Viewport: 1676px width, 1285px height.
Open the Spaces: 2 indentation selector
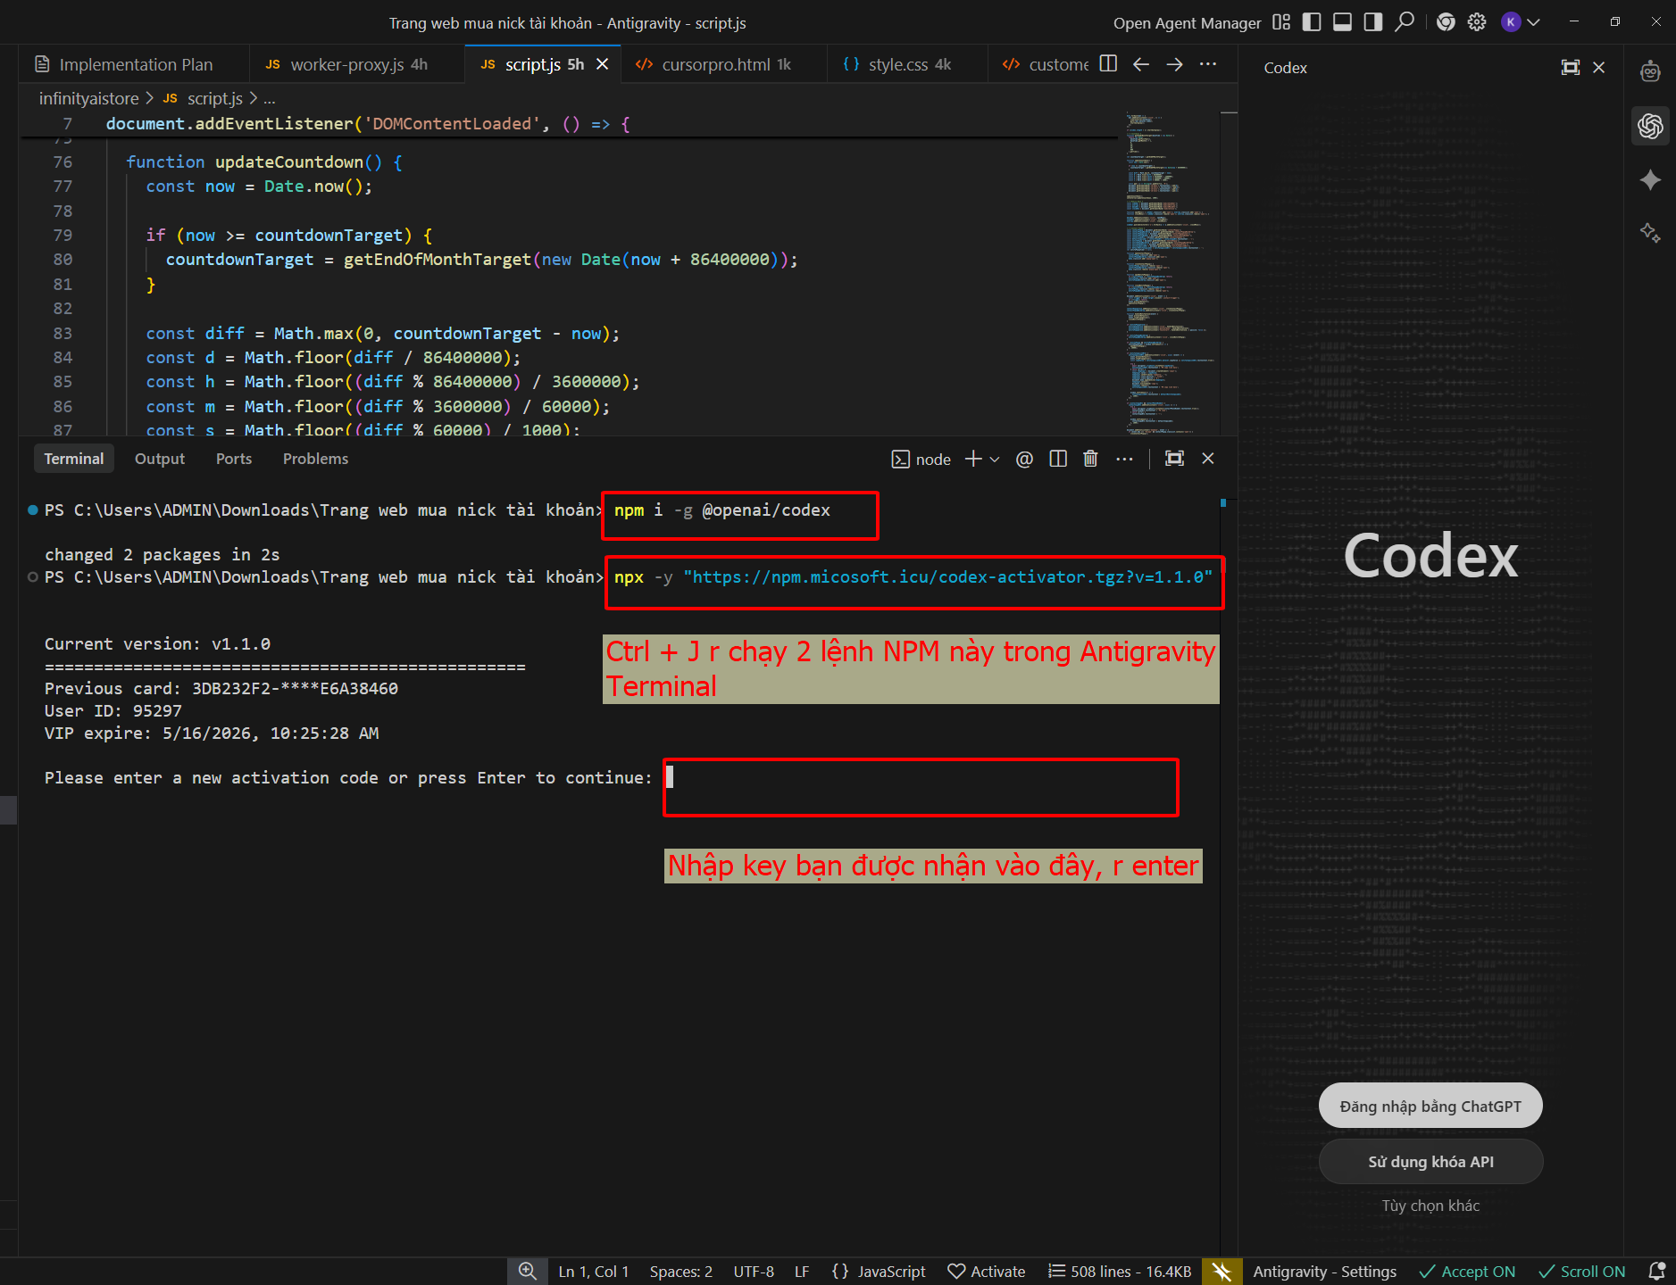tap(681, 1272)
